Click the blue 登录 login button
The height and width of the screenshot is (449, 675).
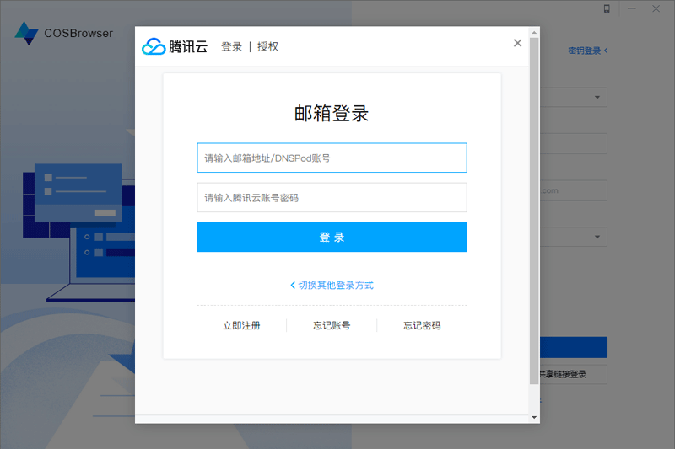pyautogui.click(x=332, y=238)
